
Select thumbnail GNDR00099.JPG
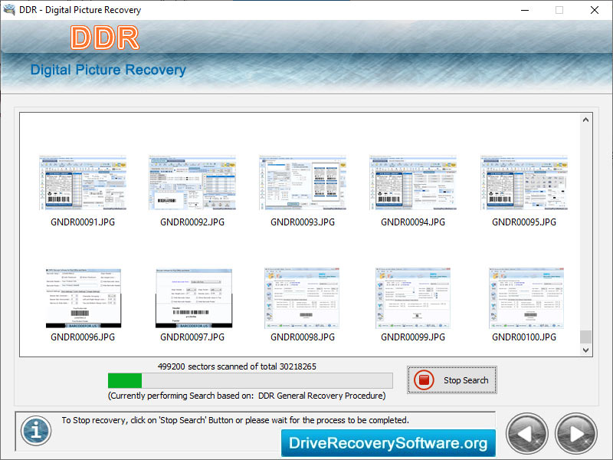click(x=413, y=298)
